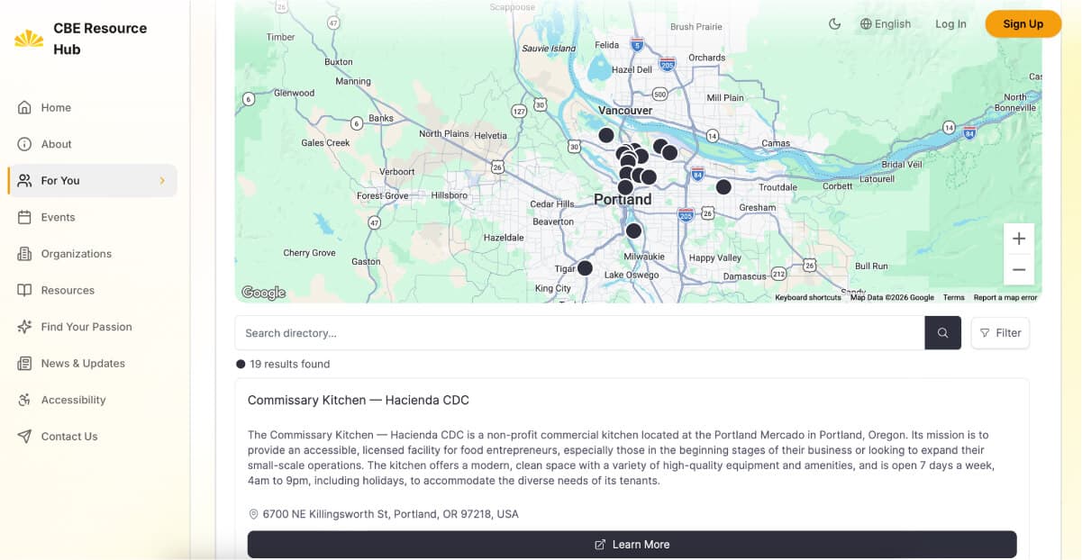Click the Find Your Passion sparkle icon
The image size is (1082, 560).
(x=24, y=327)
